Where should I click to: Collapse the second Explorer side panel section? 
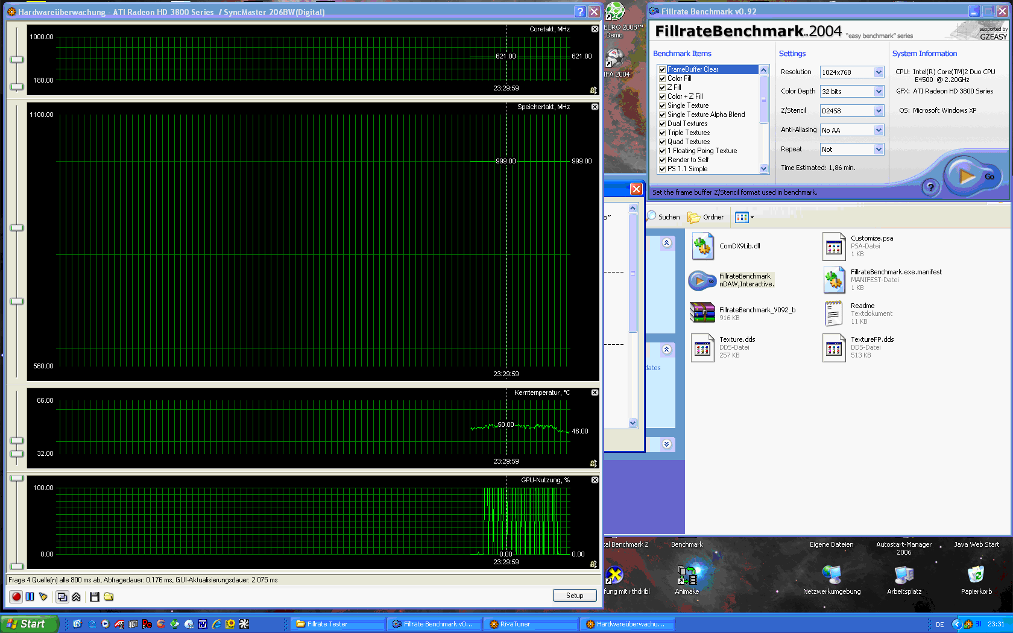pyautogui.click(x=666, y=349)
